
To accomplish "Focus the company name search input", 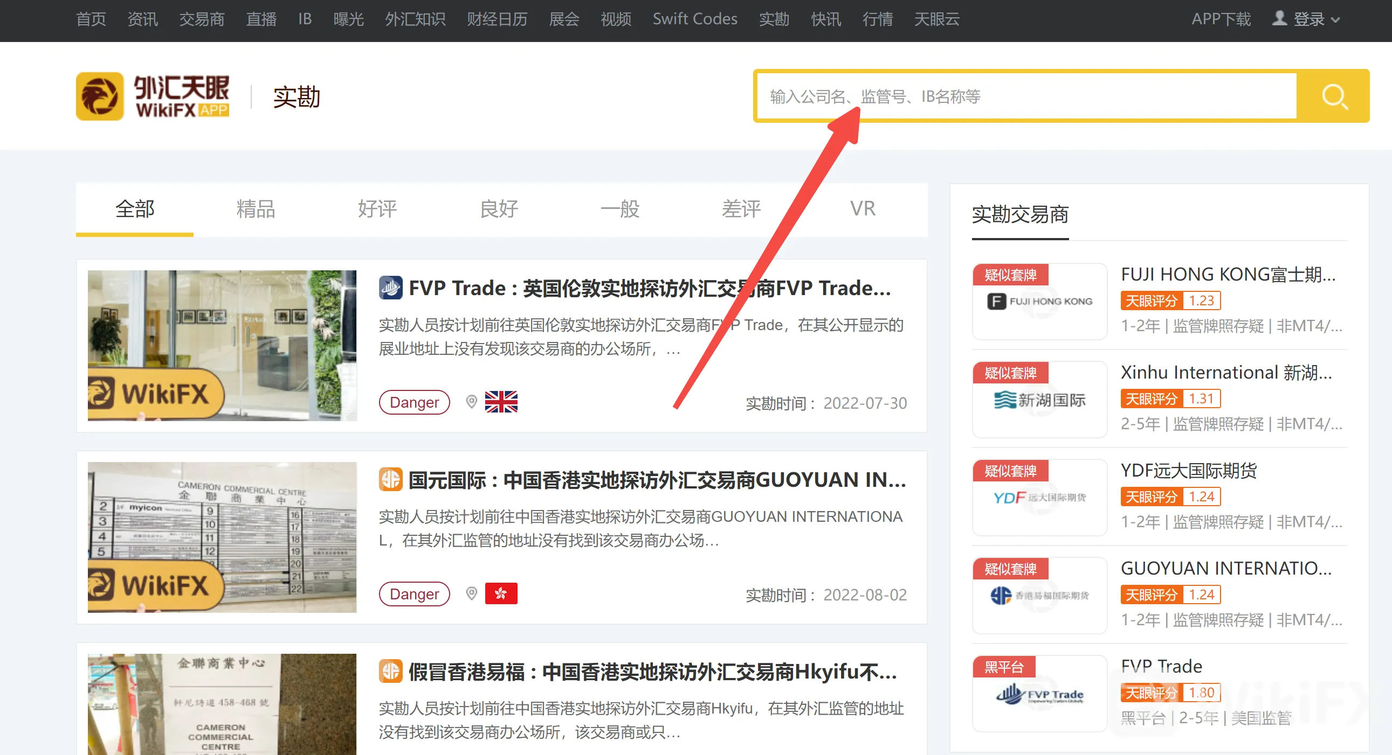I will point(1026,96).
